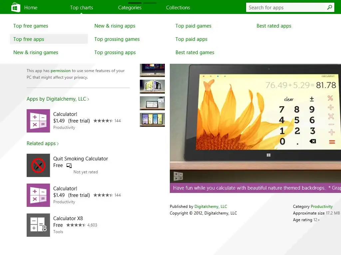The width and height of the screenshot is (341, 255).
Task: Click the Calculator X8 title
Action: coord(68,218)
